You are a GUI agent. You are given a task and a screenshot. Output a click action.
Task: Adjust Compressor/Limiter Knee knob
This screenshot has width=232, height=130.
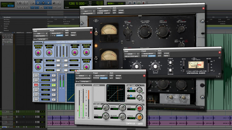106,108
